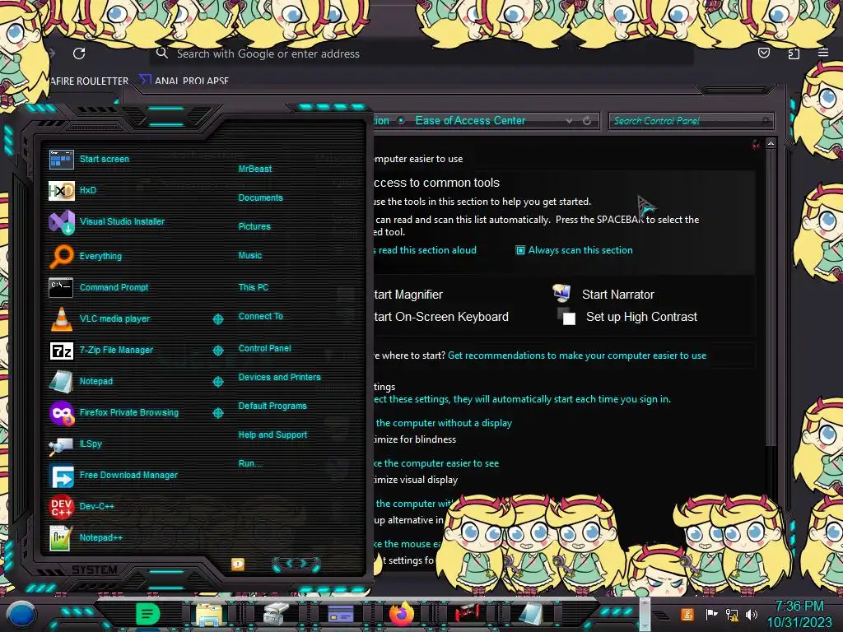Open the Run... dialog
The width and height of the screenshot is (843, 632).
tap(250, 464)
